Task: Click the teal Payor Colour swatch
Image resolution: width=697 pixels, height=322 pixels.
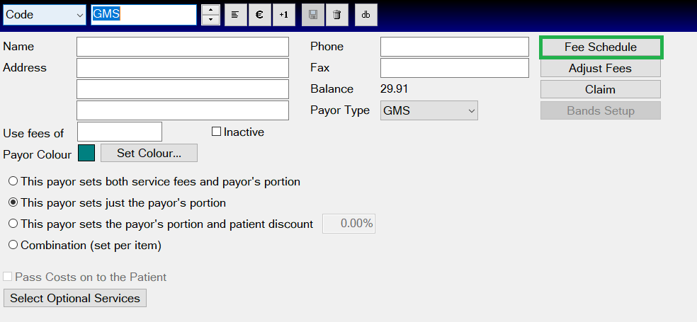Action: click(86, 153)
